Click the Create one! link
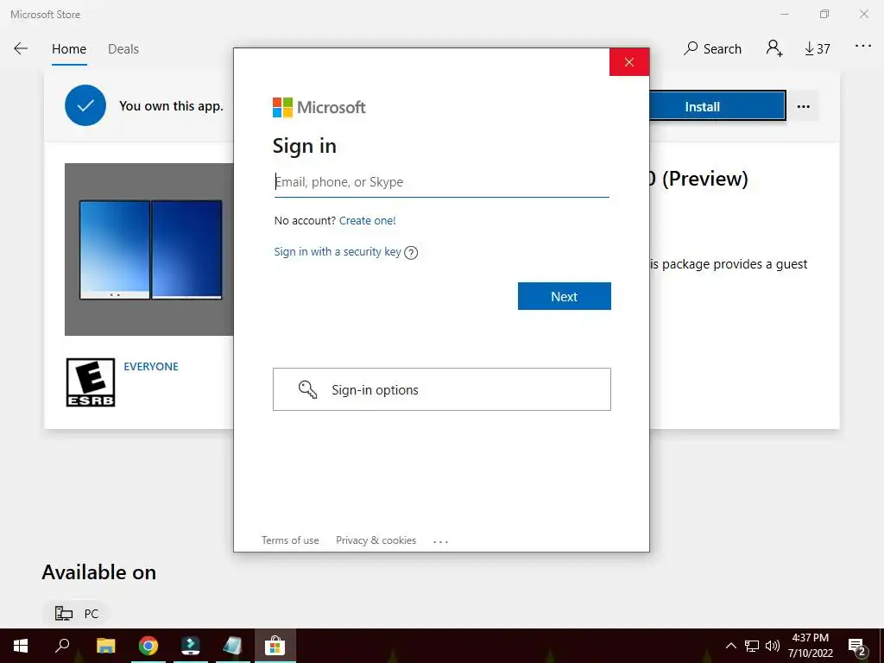This screenshot has height=663, width=884. [368, 220]
